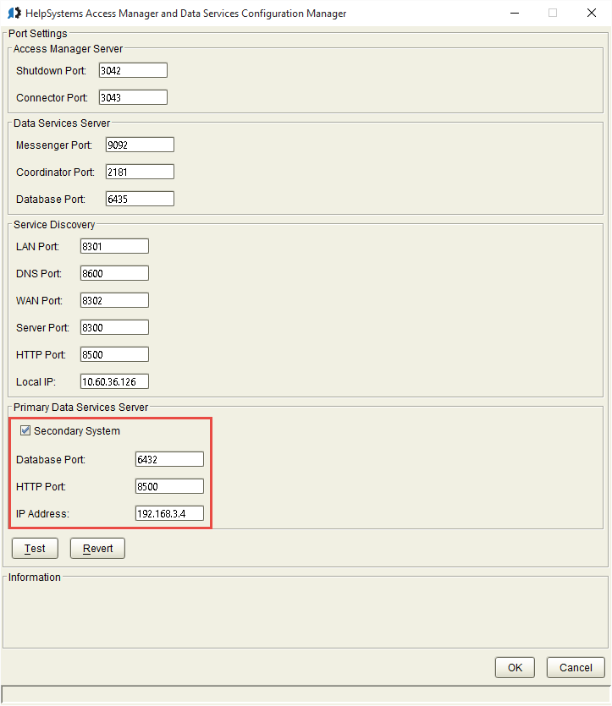Click the LAN Port field
The height and width of the screenshot is (706, 612).
[x=114, y=246]
